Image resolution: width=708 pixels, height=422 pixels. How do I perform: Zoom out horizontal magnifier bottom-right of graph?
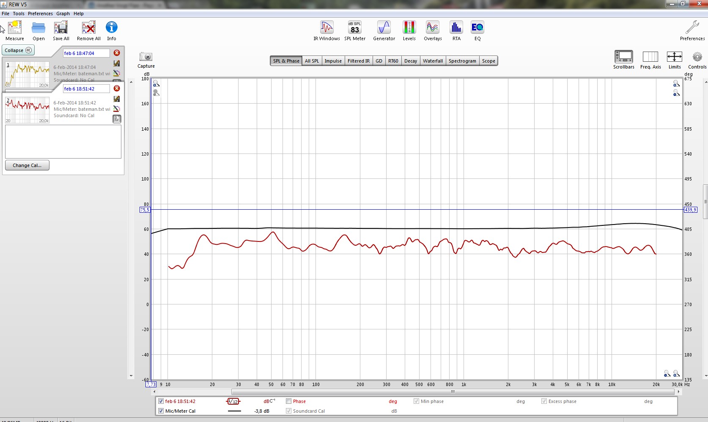coord(667,373)
